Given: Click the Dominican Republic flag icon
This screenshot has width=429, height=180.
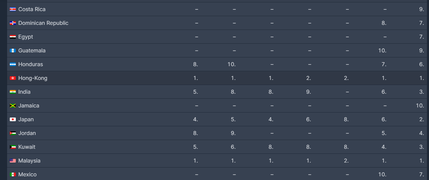Looking at the screenshot, I should [x=13, y=23].
